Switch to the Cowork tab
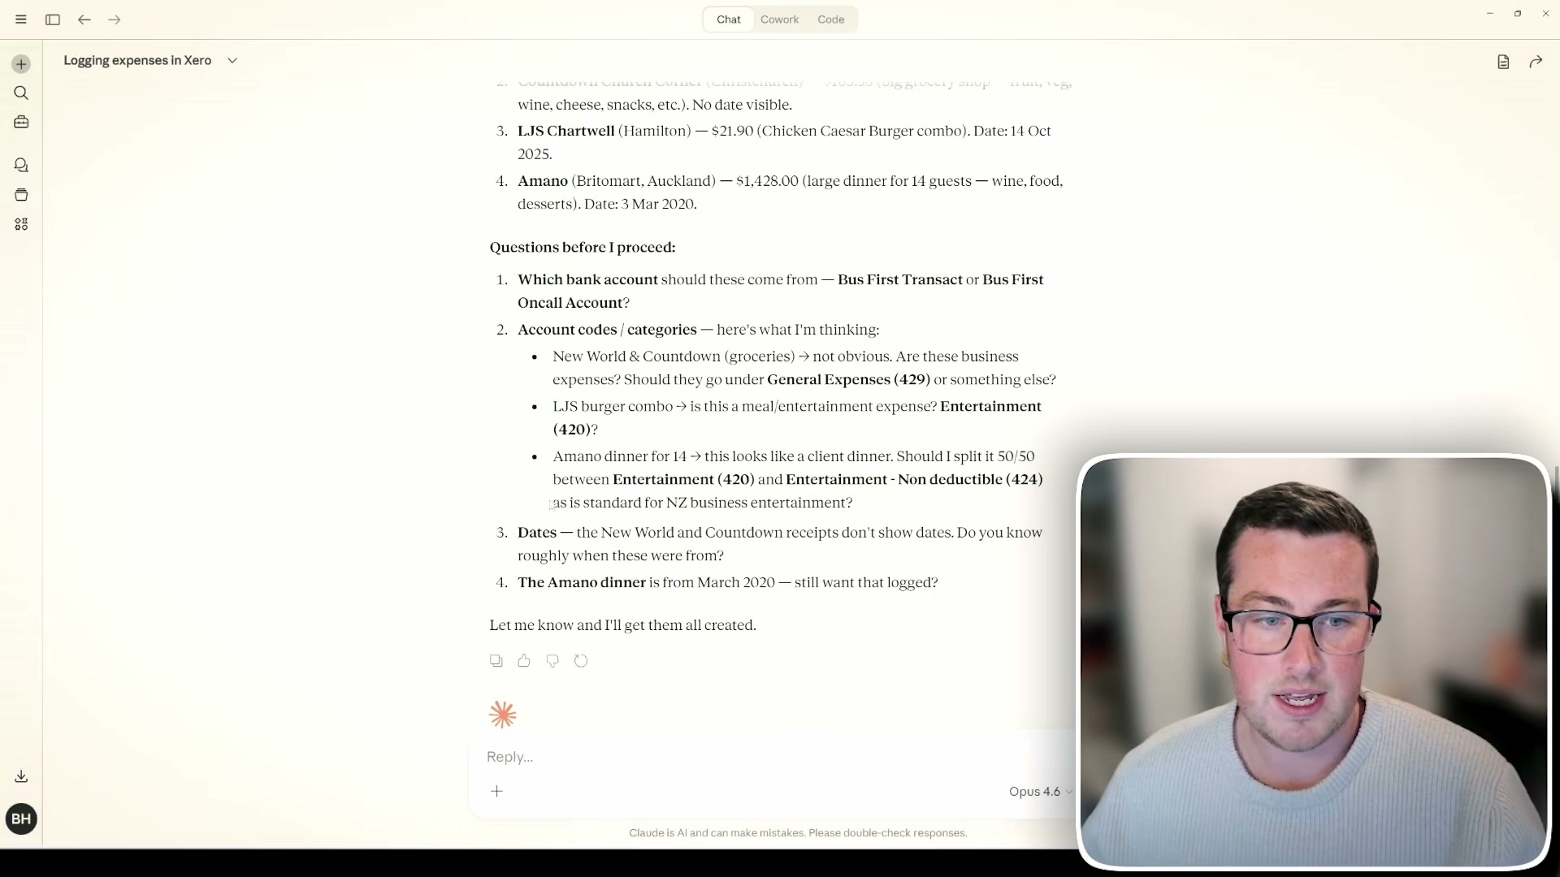Screen dimensions: 1560x877 780,19
